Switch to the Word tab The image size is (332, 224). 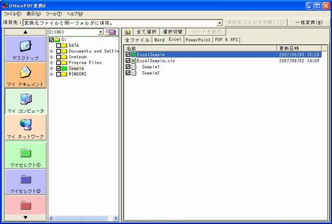(159, 40)
